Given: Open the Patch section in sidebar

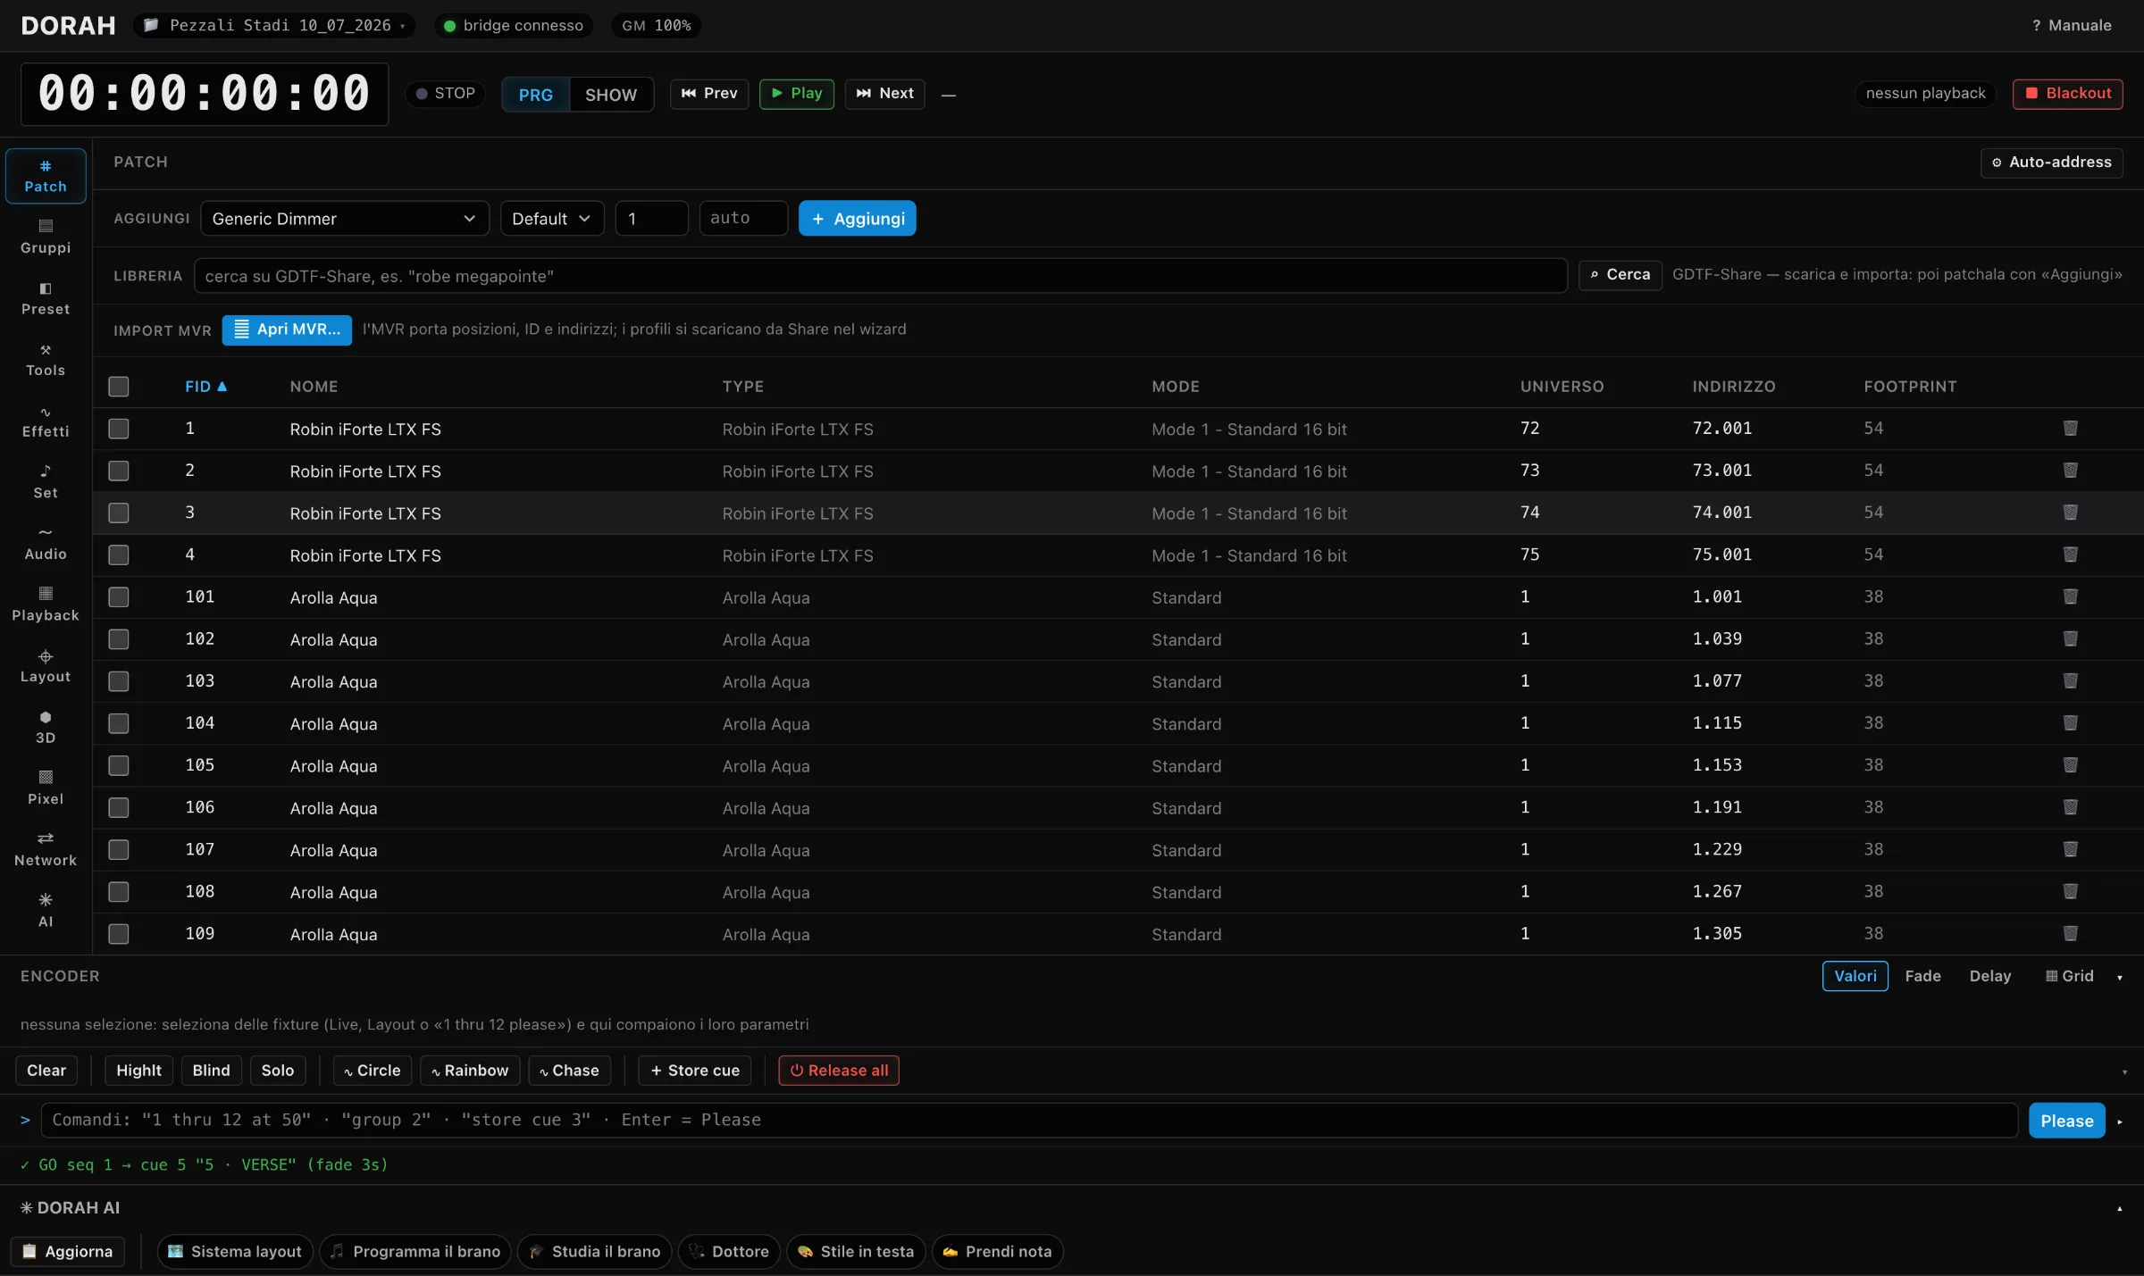Looking at the screenshot, I should (x=46, y=176).
